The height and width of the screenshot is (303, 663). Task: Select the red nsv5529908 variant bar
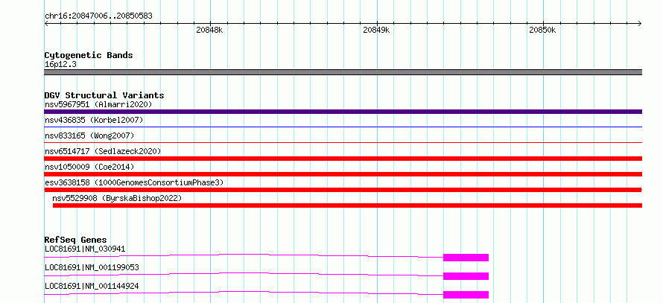point(347,205)
